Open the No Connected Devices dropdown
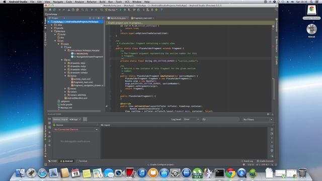This screenshot has width=322, height=181. coord(75,130)
